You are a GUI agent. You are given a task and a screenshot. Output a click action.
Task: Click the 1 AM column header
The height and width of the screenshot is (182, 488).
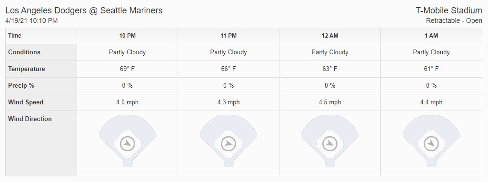click(431, 36)
